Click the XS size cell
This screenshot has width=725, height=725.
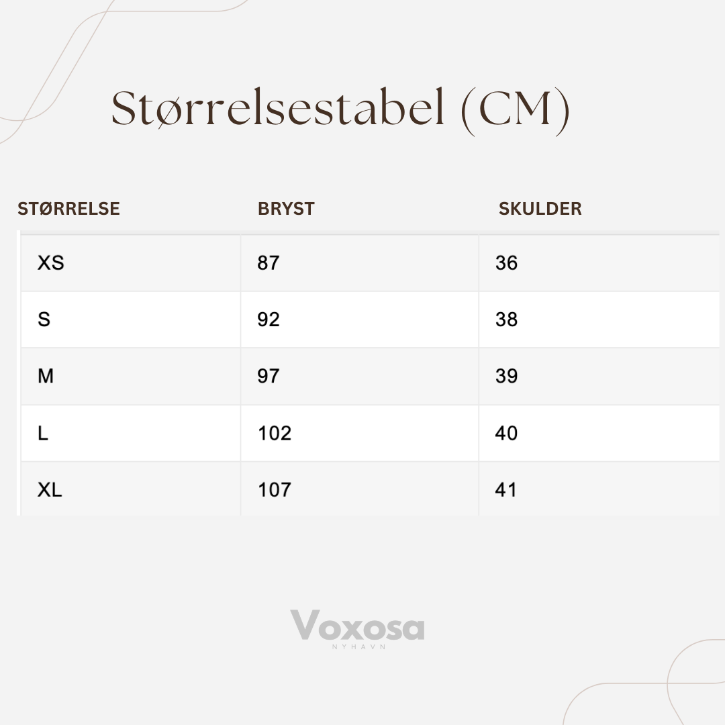(131, 263)
